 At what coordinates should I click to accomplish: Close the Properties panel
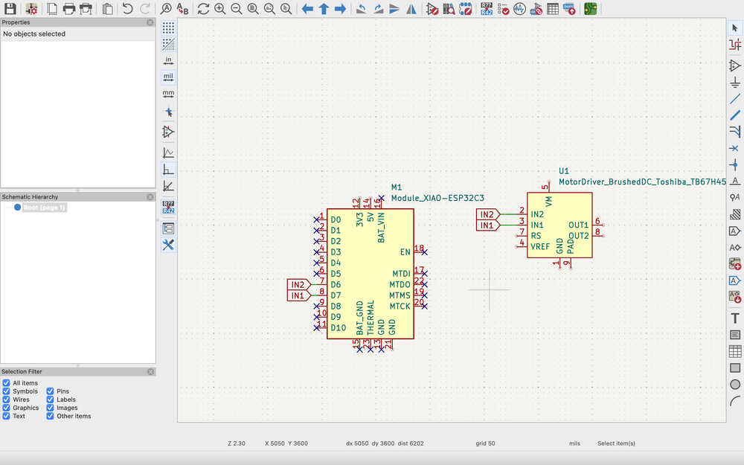(x=150, y=22)
